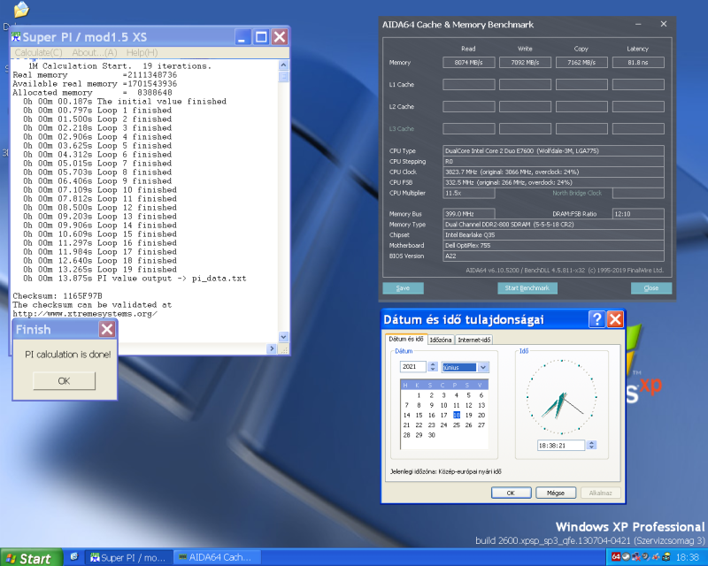
Task: Select day 18 in the calendar
Action: [x=457, y=415]
